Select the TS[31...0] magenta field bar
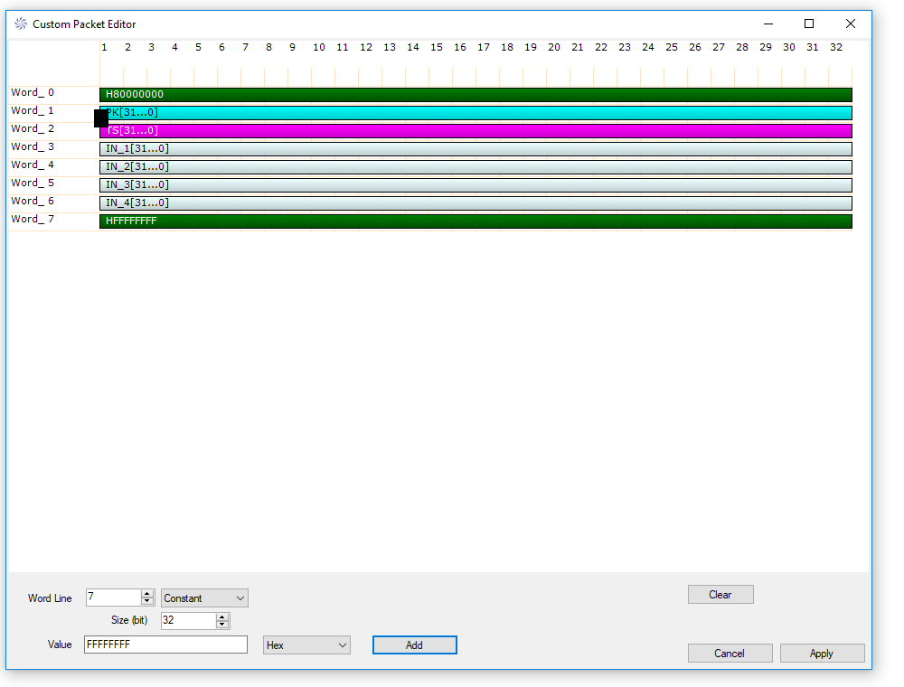This screenshot has height=687, width=904. 476,131
